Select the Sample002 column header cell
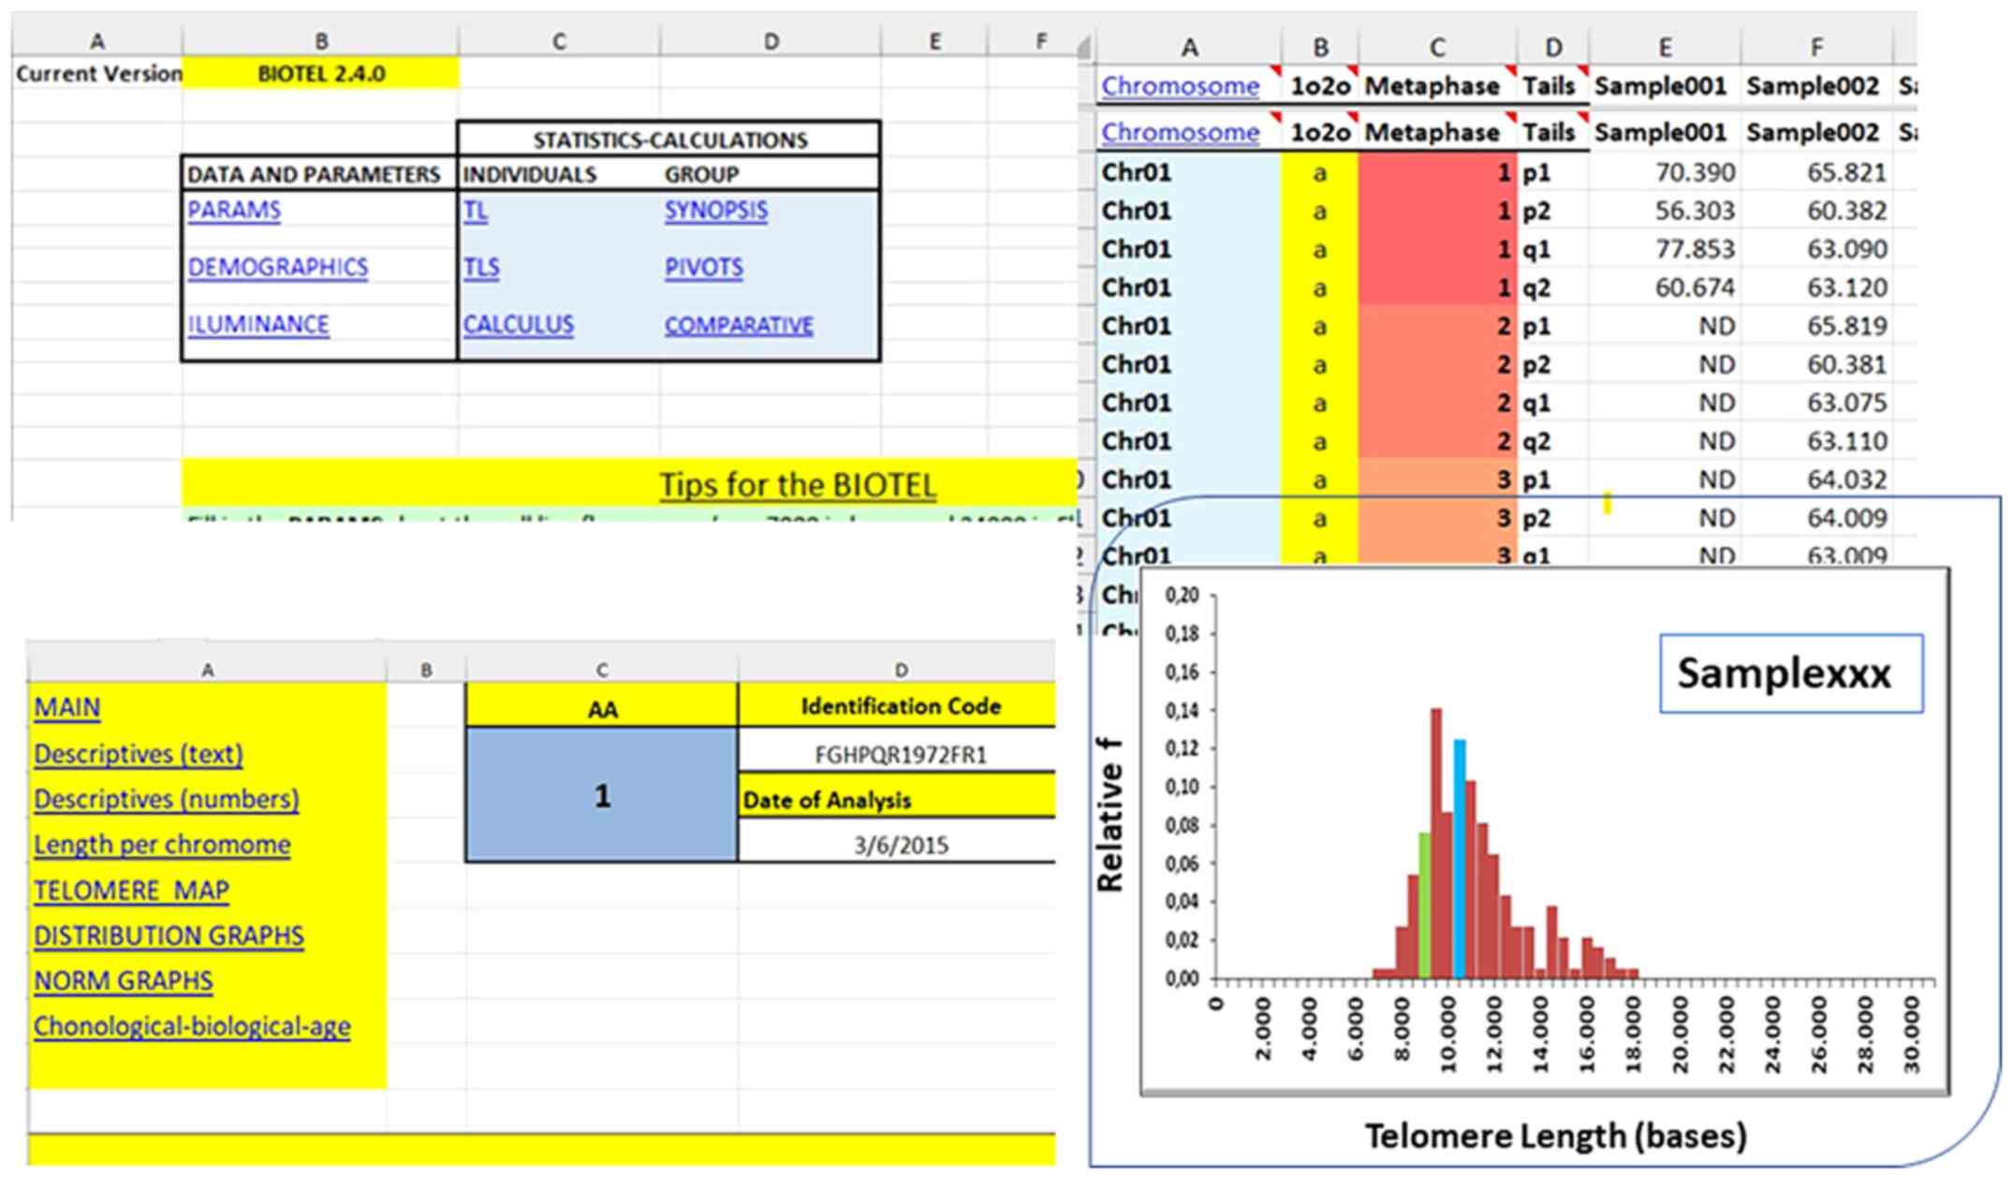Image resolution: width=2013 pixels, height=1179 pixels. (1812, 86)
